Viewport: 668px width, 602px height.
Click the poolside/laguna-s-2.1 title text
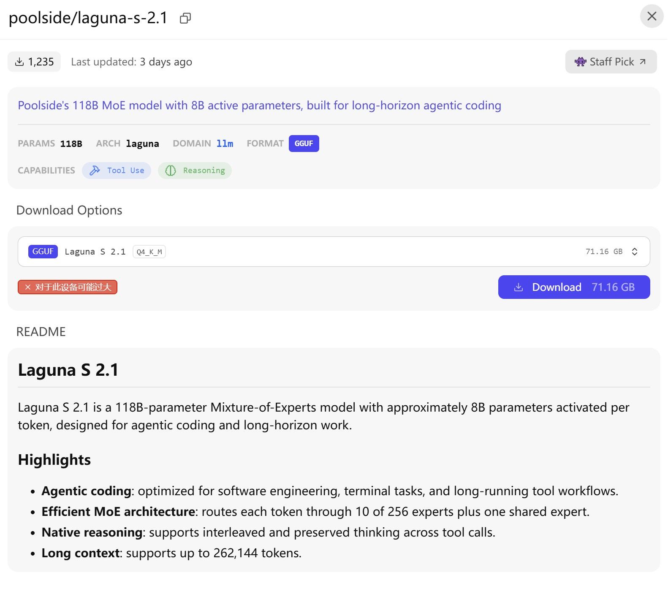coord(88,18)
